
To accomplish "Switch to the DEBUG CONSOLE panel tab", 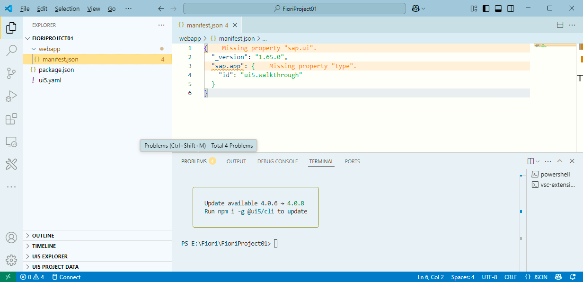I will [x=278, y=161].
